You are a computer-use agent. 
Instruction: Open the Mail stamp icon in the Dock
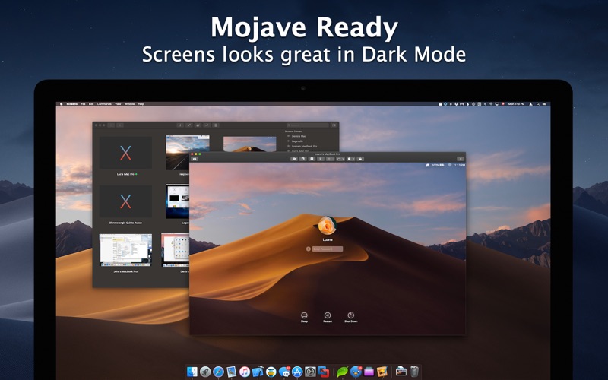pos(231,372)
